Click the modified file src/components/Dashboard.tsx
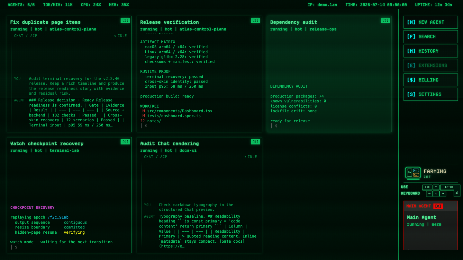The width and height of the screenshot is (463, 260). pyautogui.click(x=180, y=111)
